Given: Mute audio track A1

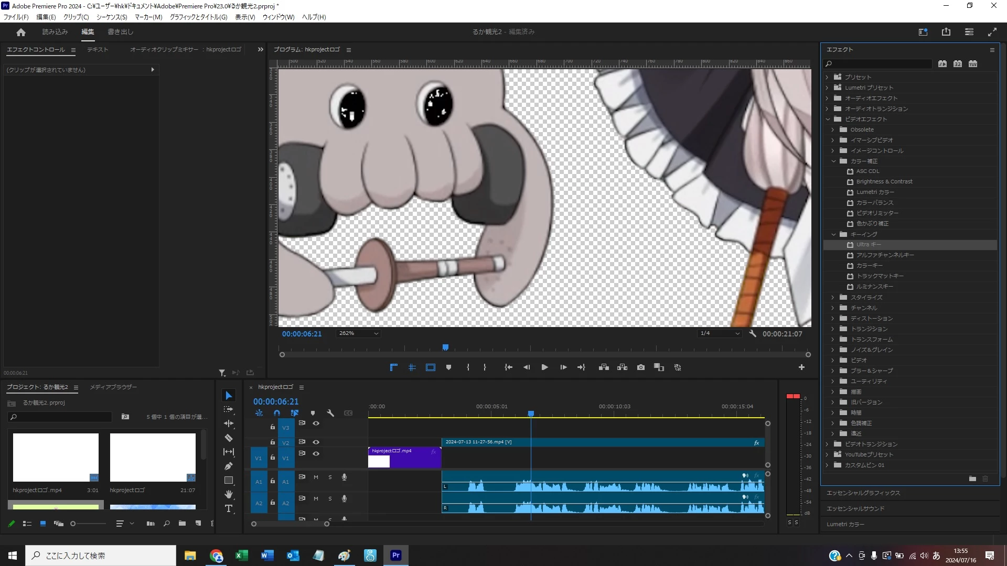Looking at the screenshot, I should point(316,477).
